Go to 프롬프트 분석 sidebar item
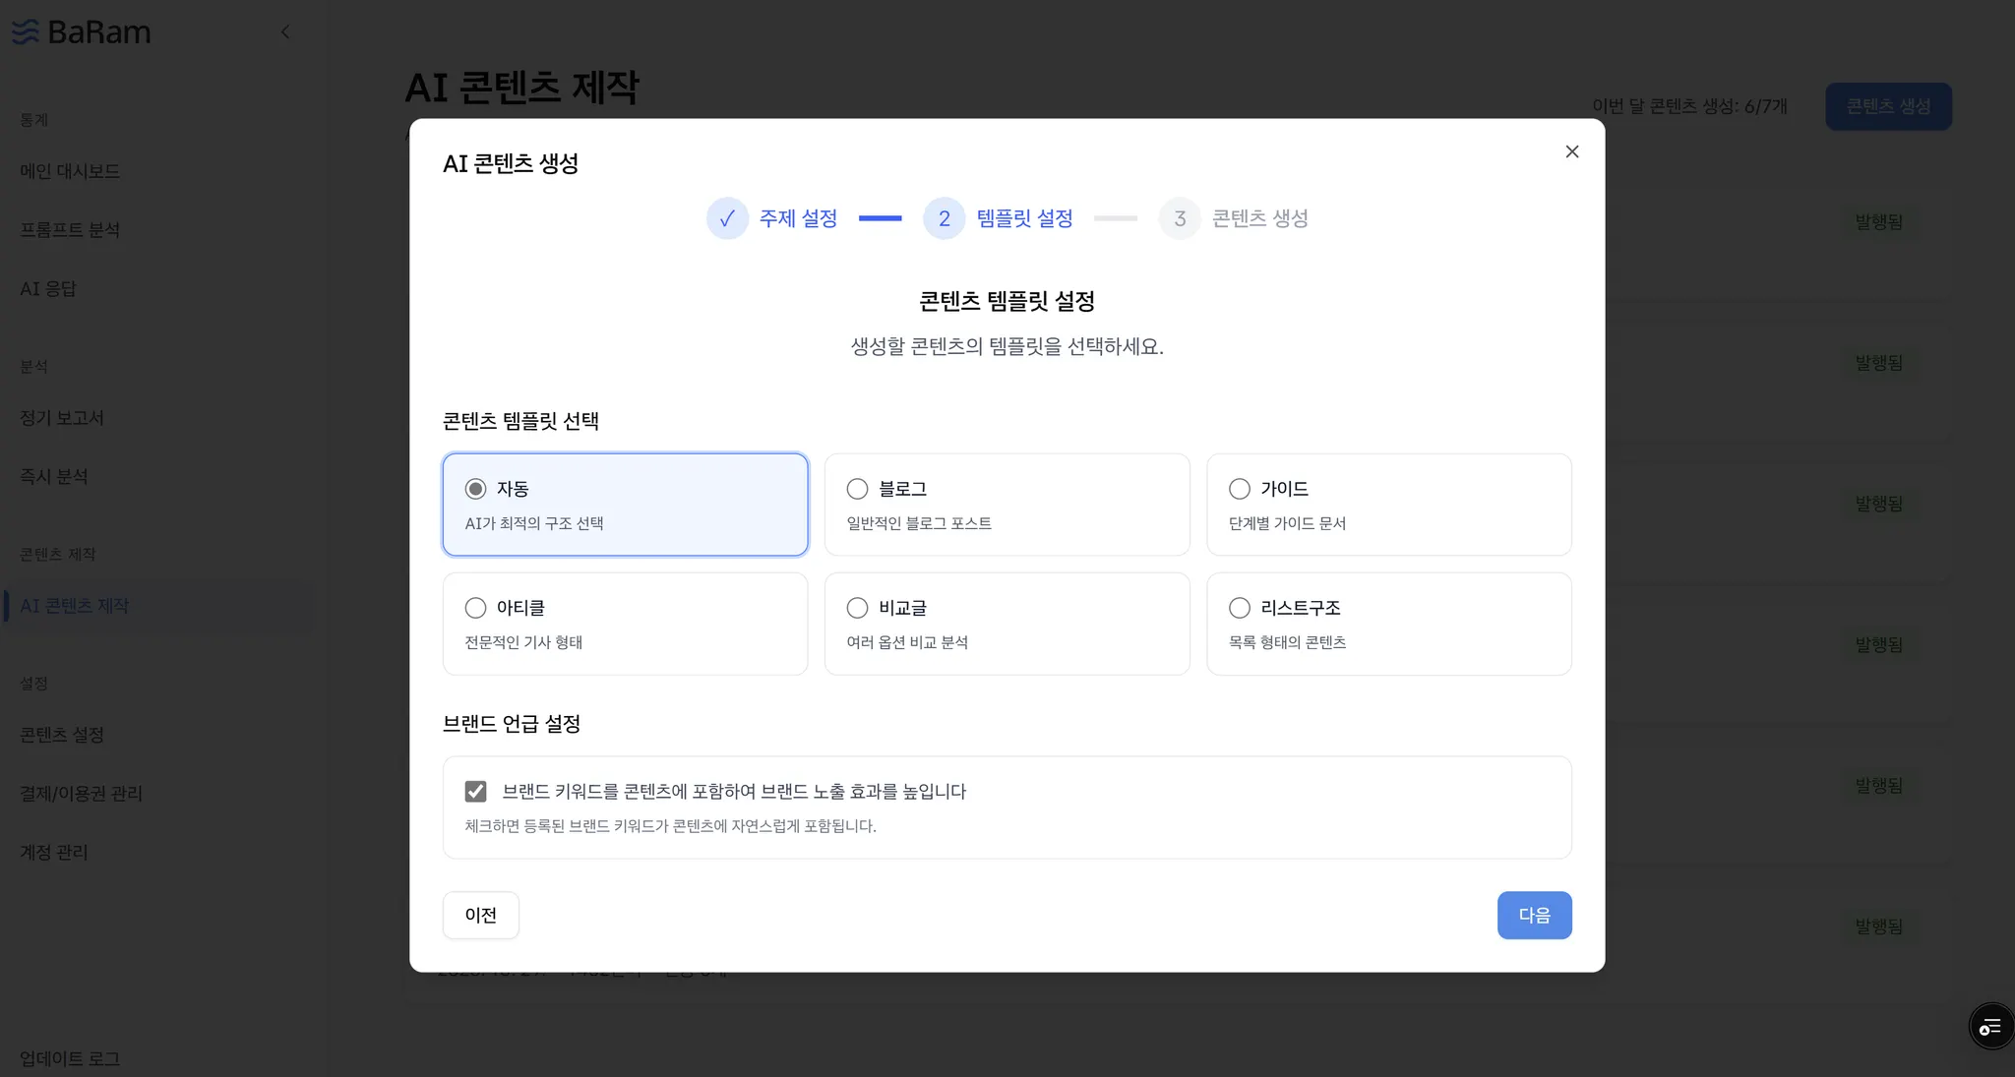This screenshot has height=1077, width=2015. [70, 230]
